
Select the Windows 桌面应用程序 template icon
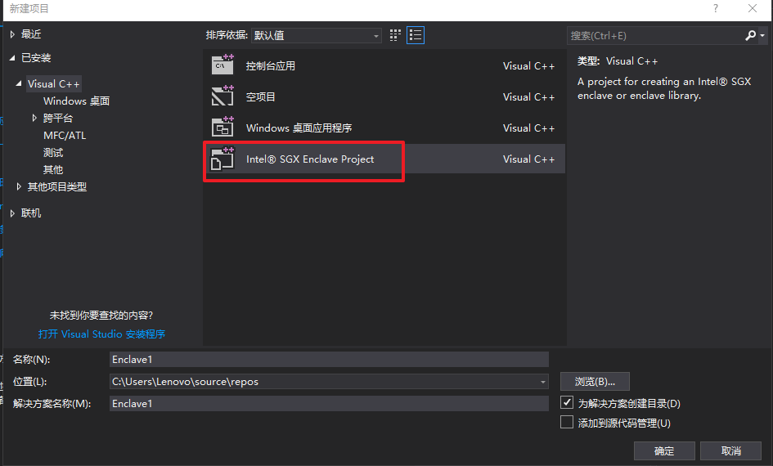coord(222,127)
